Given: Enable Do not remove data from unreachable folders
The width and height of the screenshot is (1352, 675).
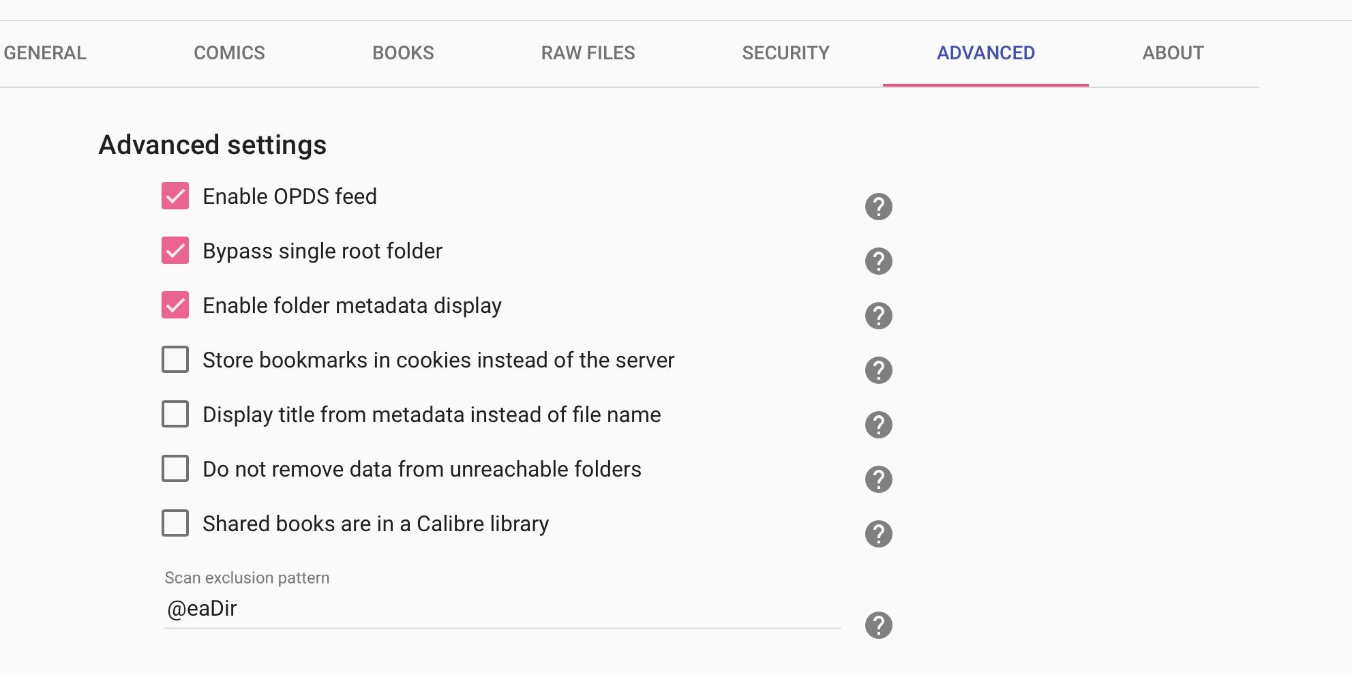Looking at the screenshot, I should click(175, 469).
